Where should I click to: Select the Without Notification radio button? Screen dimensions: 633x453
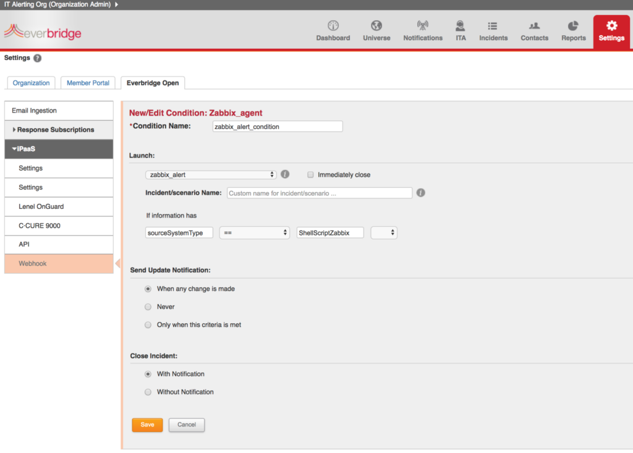click(148, 392)
